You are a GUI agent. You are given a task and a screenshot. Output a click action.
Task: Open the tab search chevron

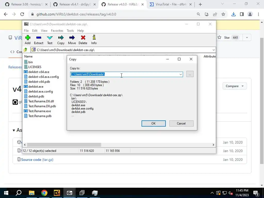click(222, 4)
